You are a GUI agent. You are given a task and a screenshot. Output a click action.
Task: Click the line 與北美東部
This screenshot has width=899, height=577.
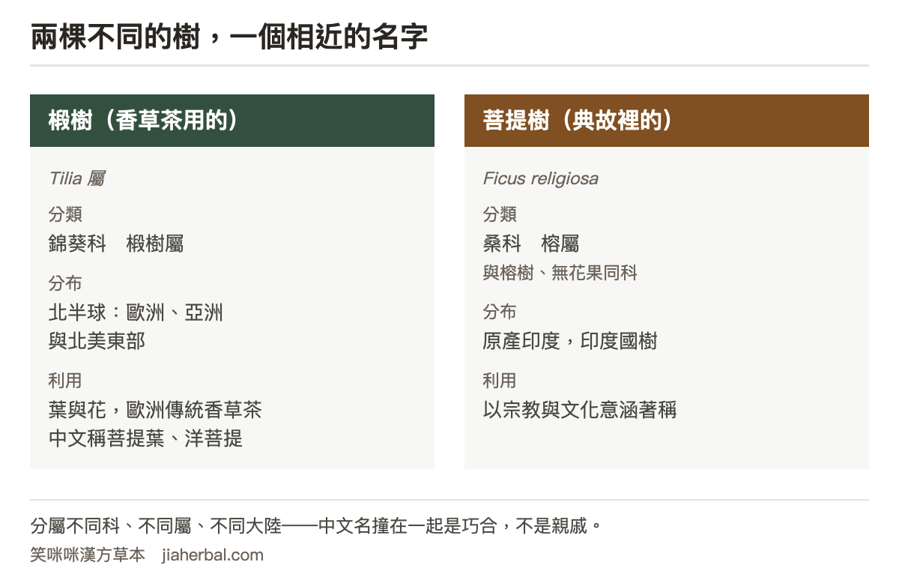pos(97,341)
